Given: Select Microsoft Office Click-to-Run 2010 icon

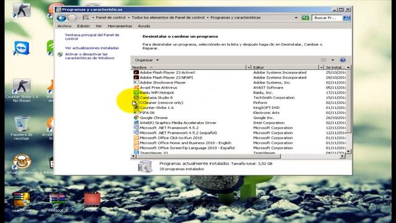Looking at the screenshot, I should pyautogui.click(x=136, y=138).
